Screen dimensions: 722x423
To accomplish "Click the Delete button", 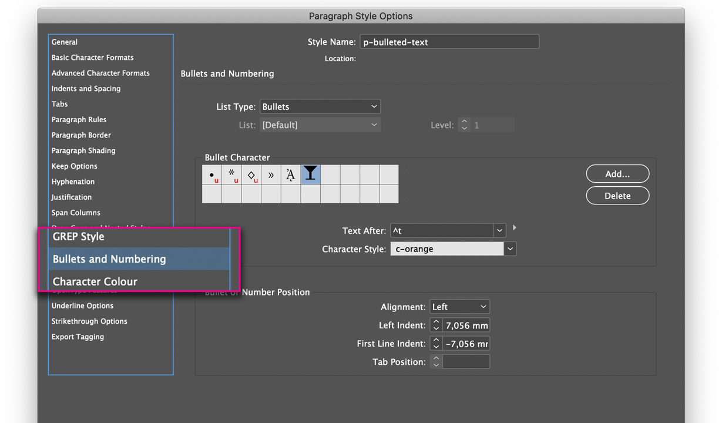I will [x=617, y=195].
